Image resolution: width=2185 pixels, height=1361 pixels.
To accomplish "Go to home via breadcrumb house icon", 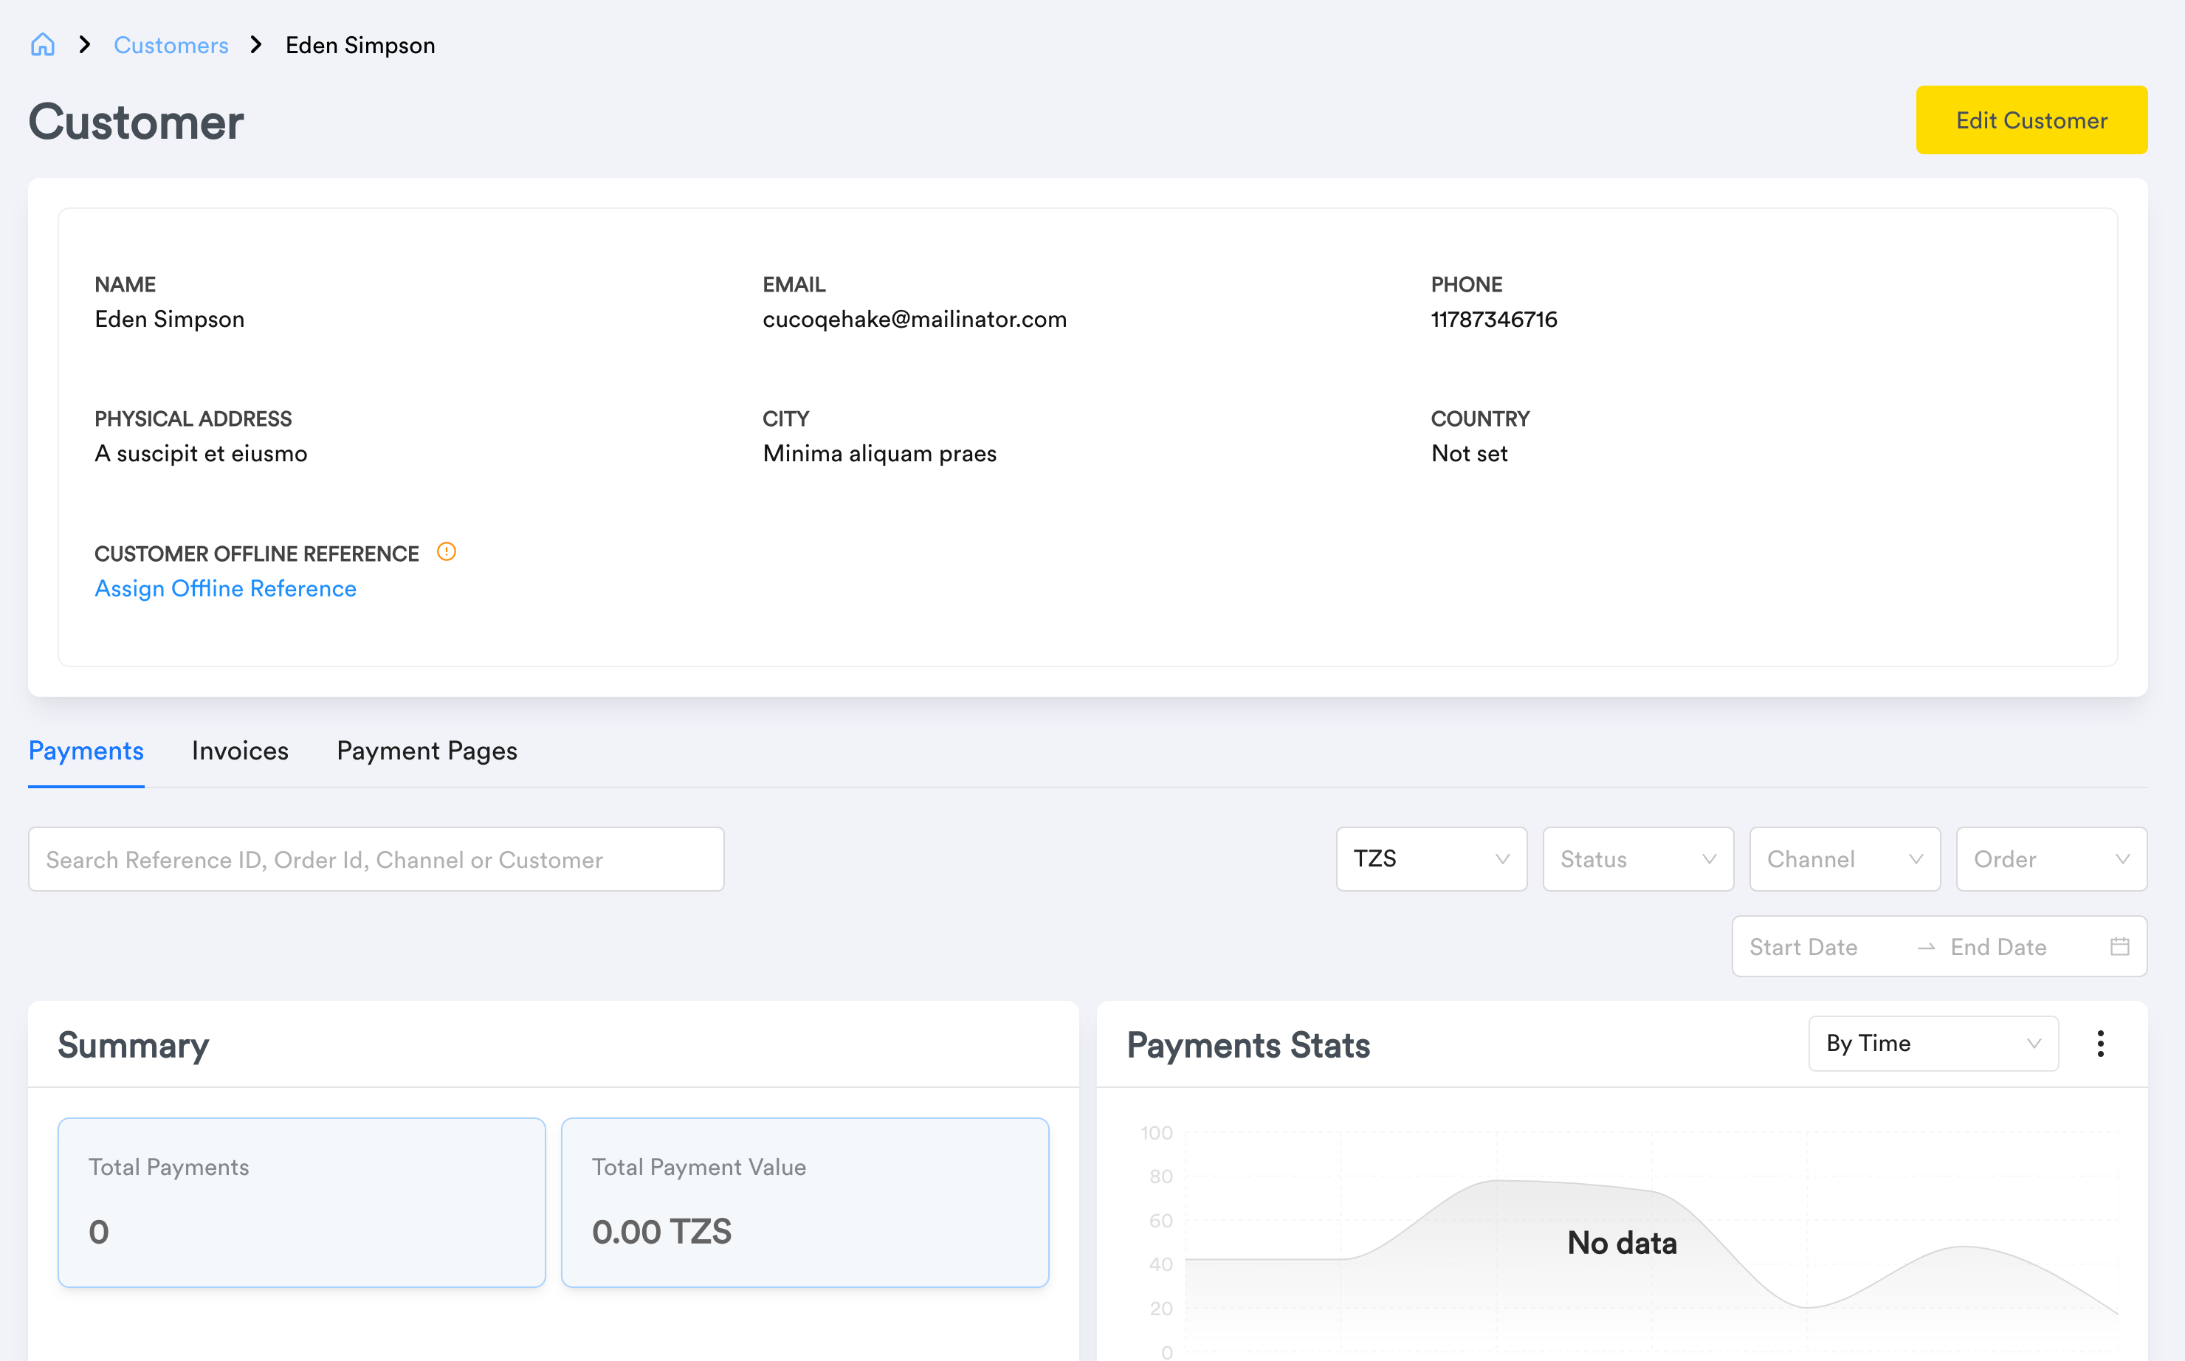I will tap(42, 45).
